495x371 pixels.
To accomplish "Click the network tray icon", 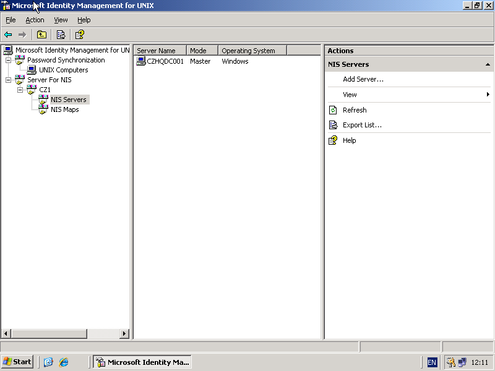I will point(462,362).
